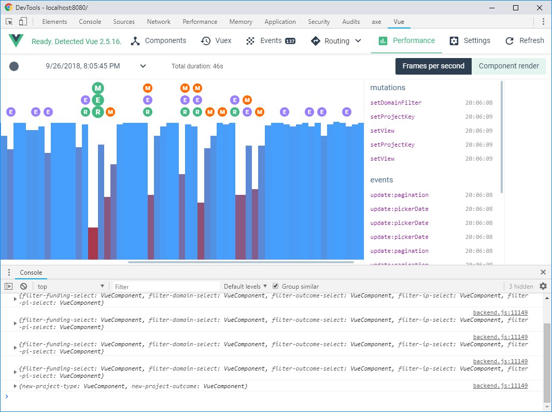Screen dimensions: 552x412
Task: Click the large green M marker
Action: (x=98, y=88)
